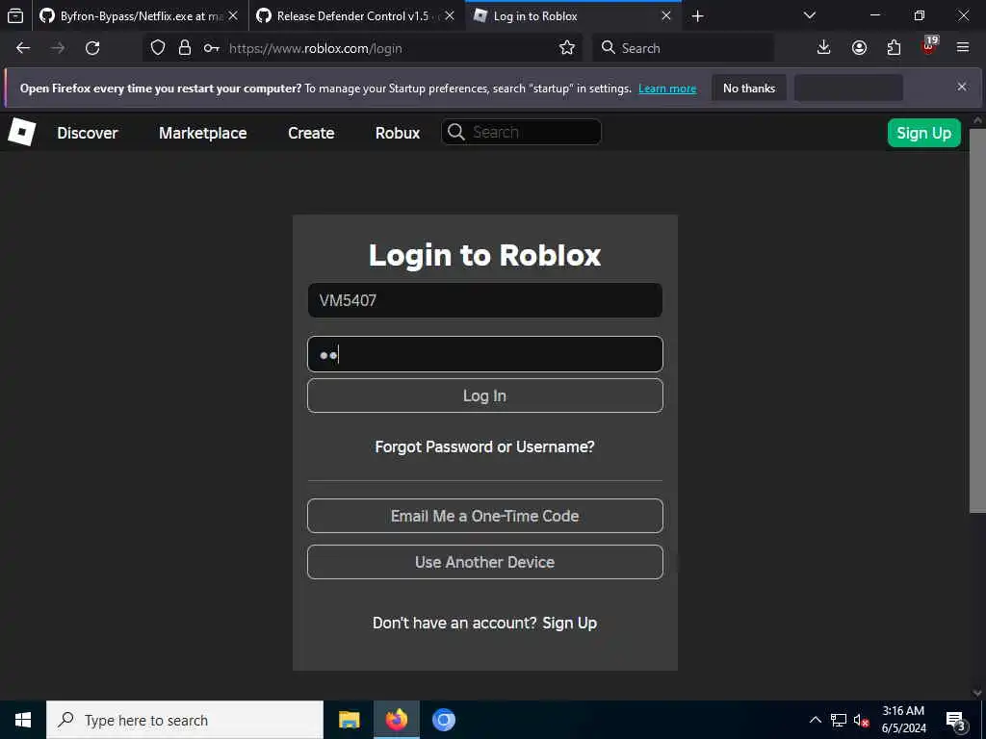Open the clock and date flyout
Screen dimensions: 986x739
(903, 720)
